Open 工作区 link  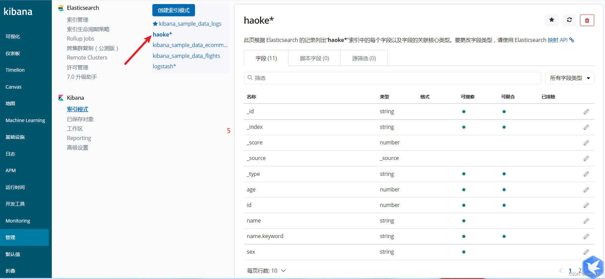click(x=75, y=129)
